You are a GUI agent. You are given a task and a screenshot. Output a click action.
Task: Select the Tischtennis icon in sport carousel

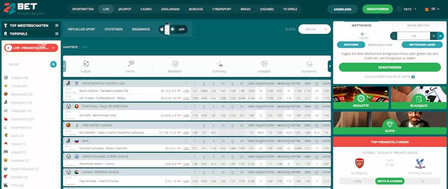point(309,64)
